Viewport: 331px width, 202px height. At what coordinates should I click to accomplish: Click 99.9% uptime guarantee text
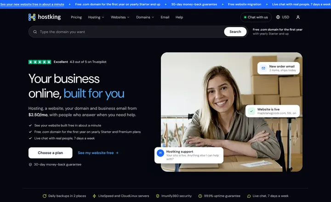(222, 196)
